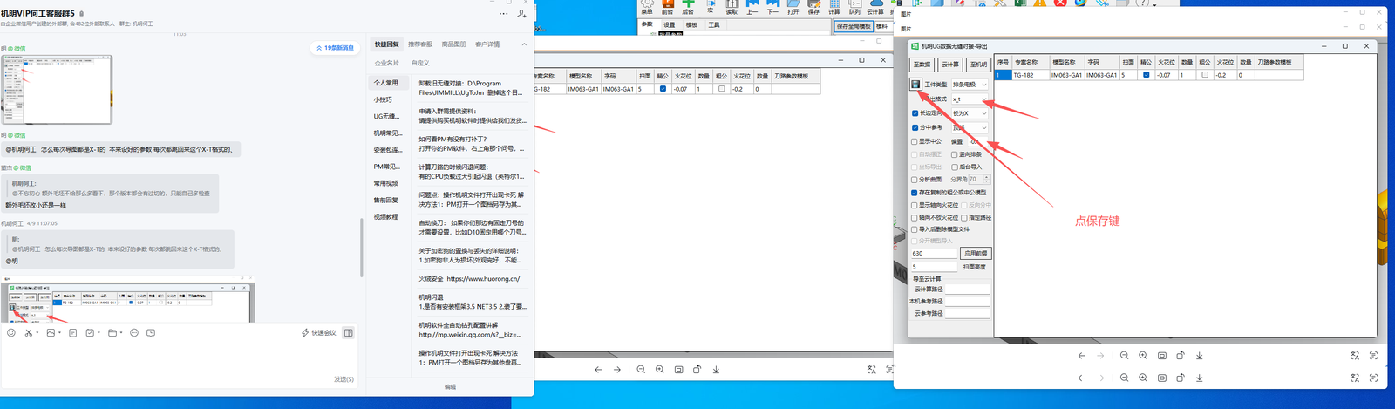The width and height of the screenshot is (1395, 409).
Task: Toggle 精公 checkbox in TG-182 row, export dialog
Action: 1146,75
